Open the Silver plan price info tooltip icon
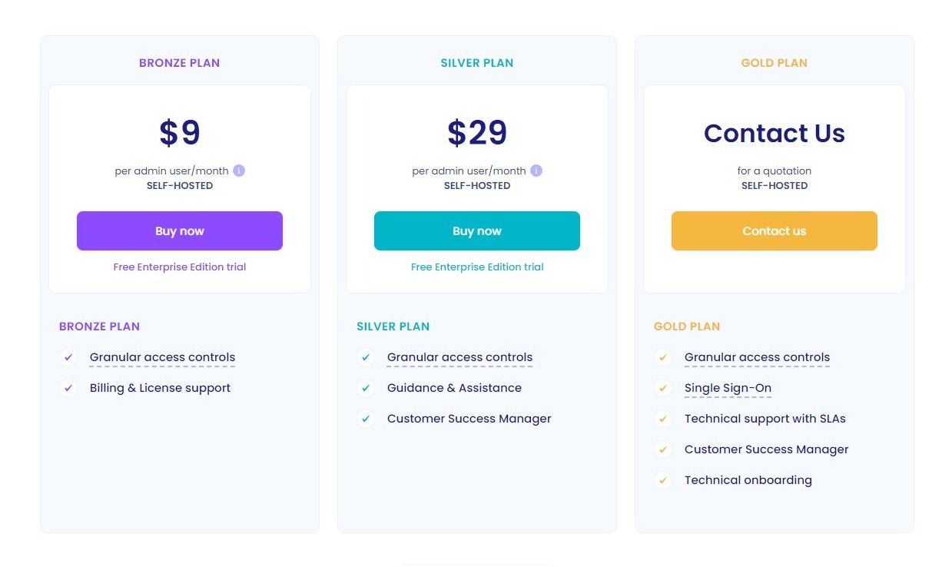Image resolution: width=952 pixels, height=567 pixels. coord(536,171)
